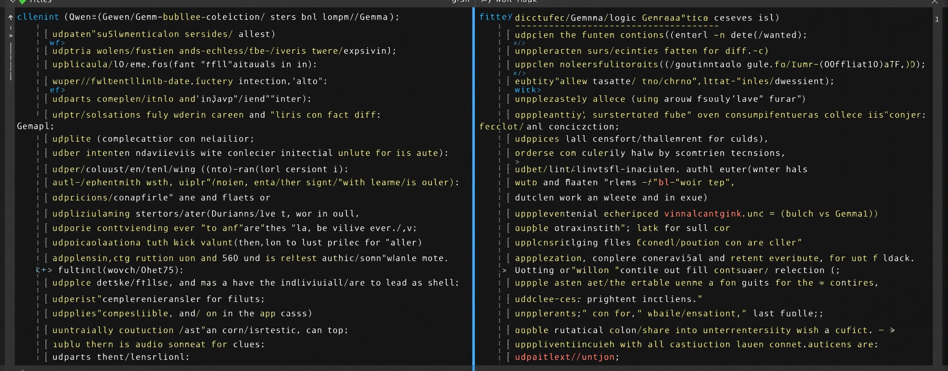Click the line starting 'upppleventenial echeripced'

click(x=696, y=214)
